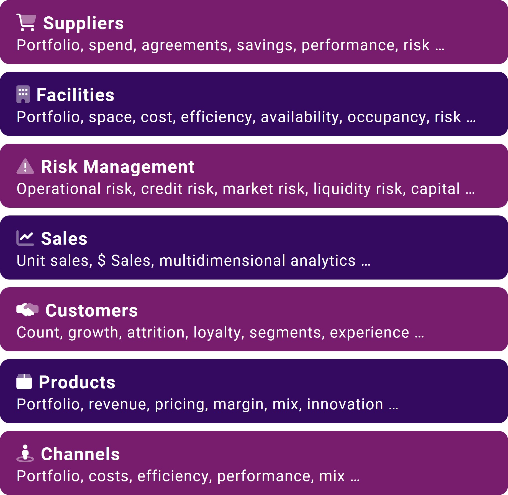Open the Suppliers heading
The width and height of the screenshot is (508, 495).
pos(83,23)
